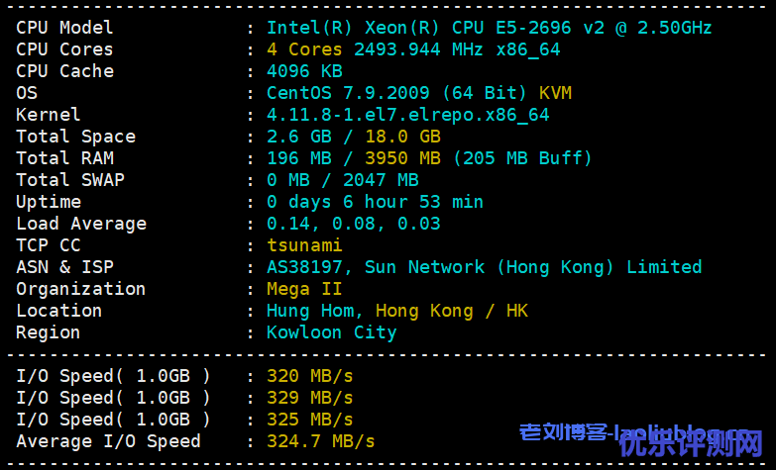This screenshot has width=776, height=470.
Task: Click the '320 MB/s' I/O speed result
Action: point(310,376)
